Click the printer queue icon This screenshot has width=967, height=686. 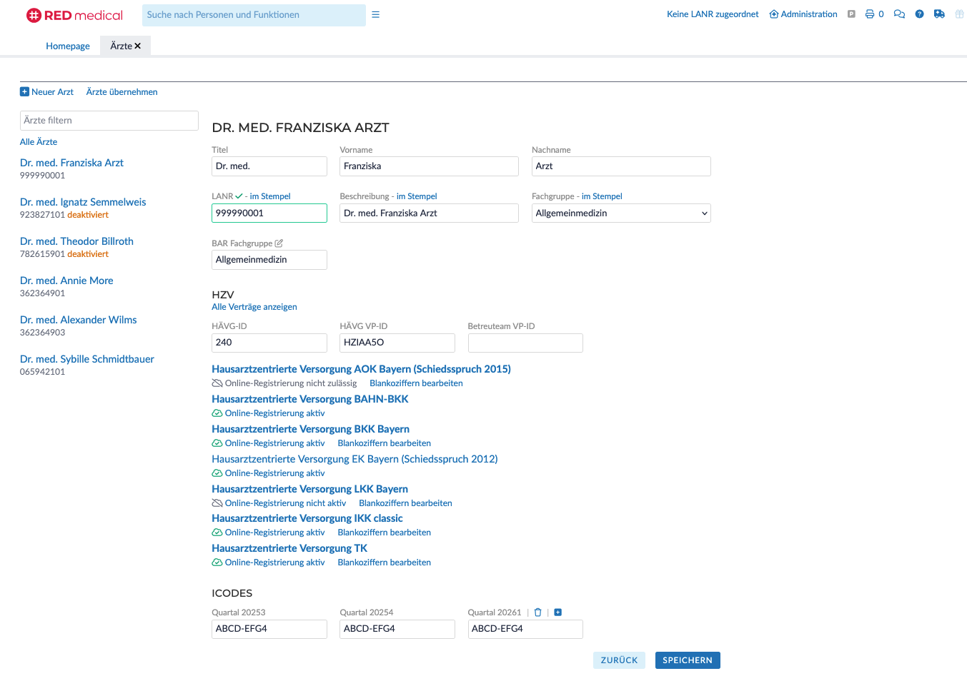(x=870, y=14)
